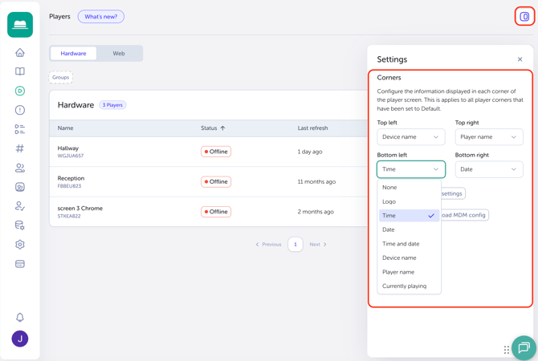
Task: Choose Currently playing option
Action: pos(409,286)
